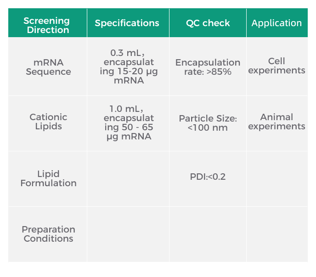Click the Screening Direction header cell
The height and width of the screenshot is (277, 316).
tap(48, 23)
